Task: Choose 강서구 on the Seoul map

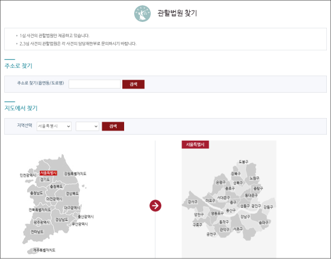Action: 193,202
